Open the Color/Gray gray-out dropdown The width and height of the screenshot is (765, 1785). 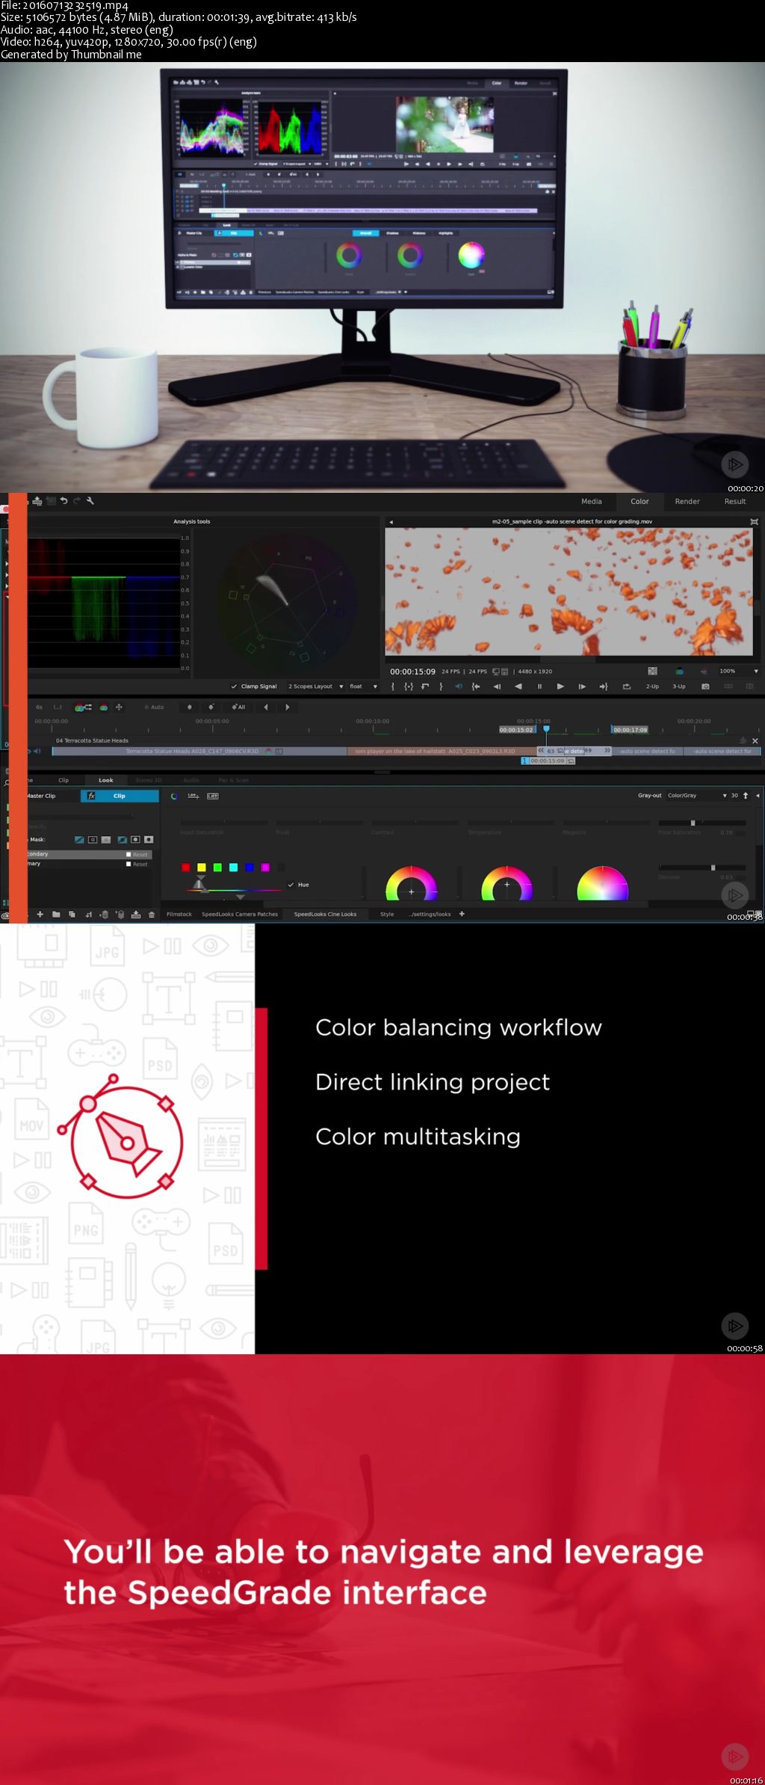(x=696, y=796)
